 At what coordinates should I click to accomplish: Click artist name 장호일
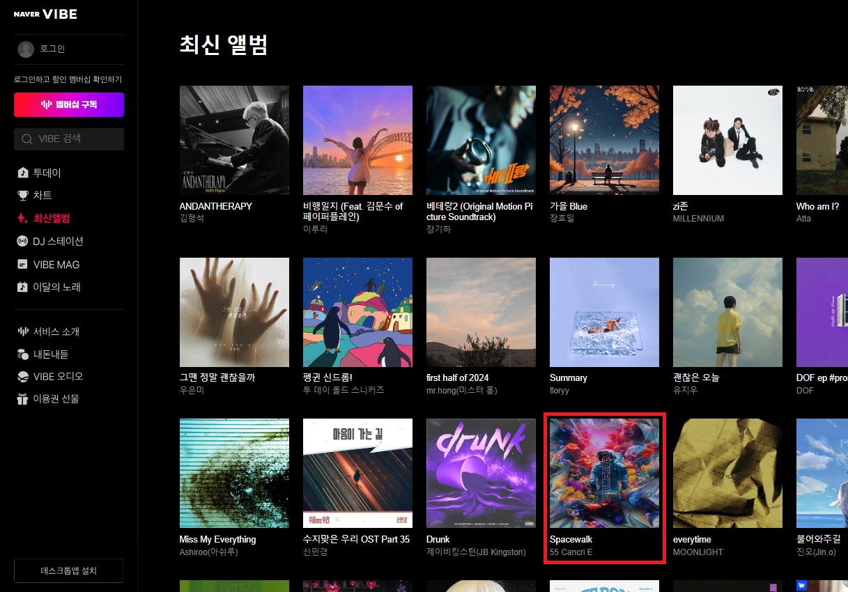pyautogui.click(x=562, y=219)
